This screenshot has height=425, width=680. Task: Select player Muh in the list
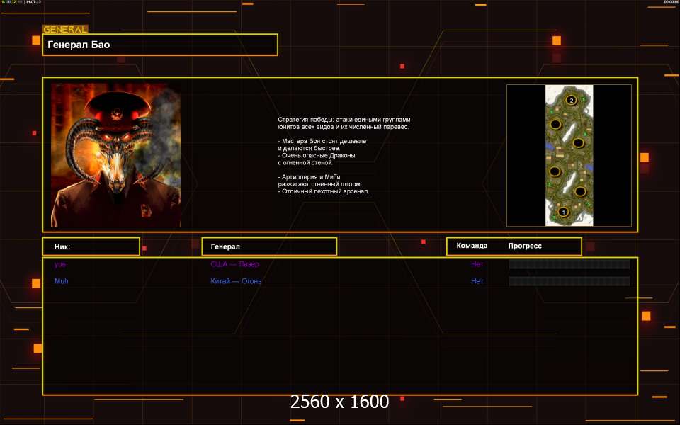tap(62, 281)
